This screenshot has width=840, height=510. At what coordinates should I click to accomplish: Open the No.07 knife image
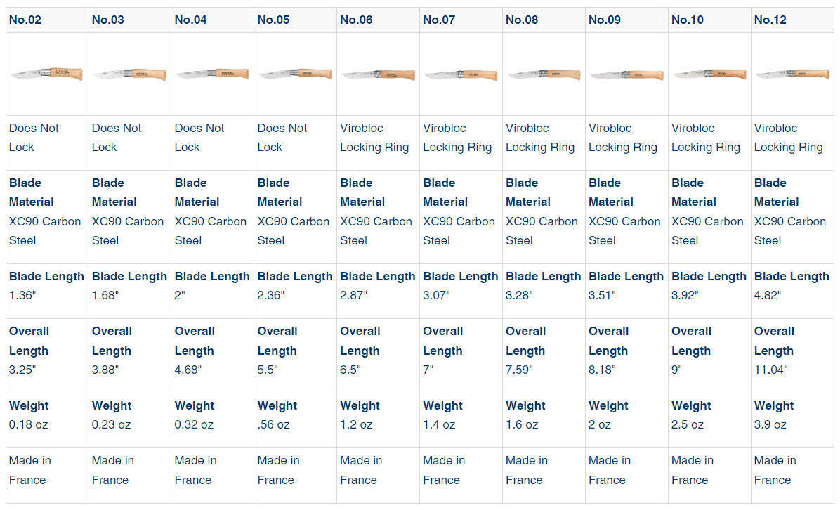click(x=461, y=74)
